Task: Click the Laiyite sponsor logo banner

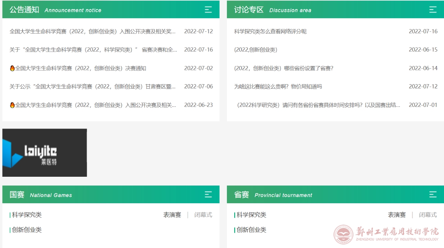Action: pos(44,153)
